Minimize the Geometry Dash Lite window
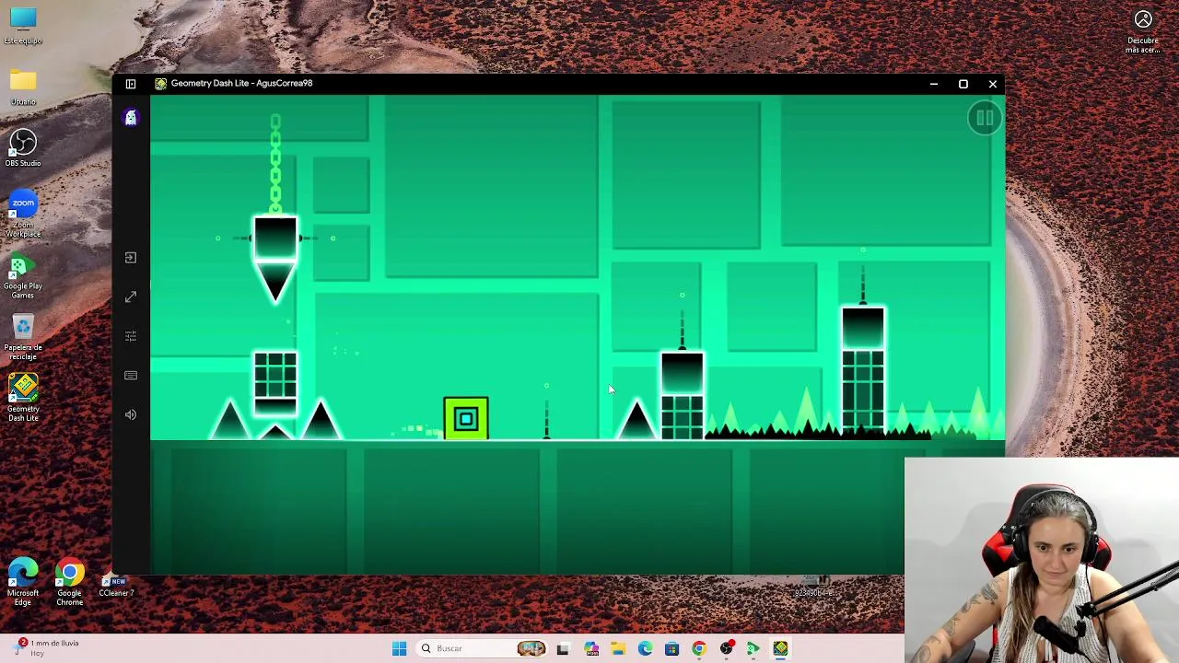This screenshot has height=663, width=1179. [x=934, y=84]
